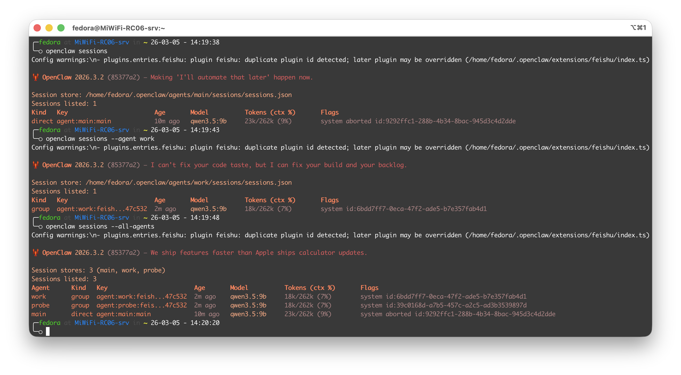Click the main sessions.json store path
This screenshot has height=375, width=681.
tap(188, 95)
